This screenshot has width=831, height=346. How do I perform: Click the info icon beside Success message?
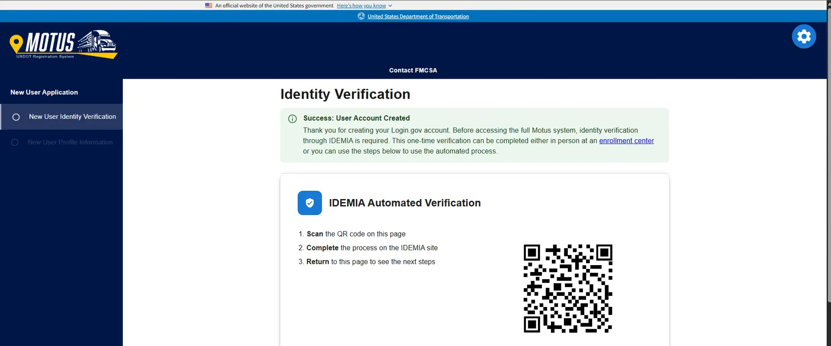coord(293,119)
